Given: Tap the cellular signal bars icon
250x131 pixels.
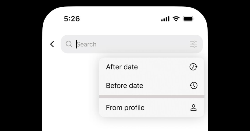Looking at the screenshot, I should 165,19.
